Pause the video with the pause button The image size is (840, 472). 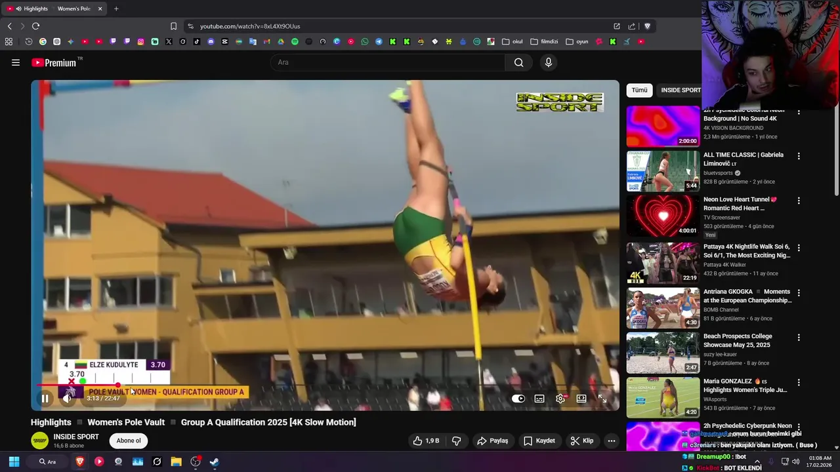pyautogui.click(x=45, y=399)
